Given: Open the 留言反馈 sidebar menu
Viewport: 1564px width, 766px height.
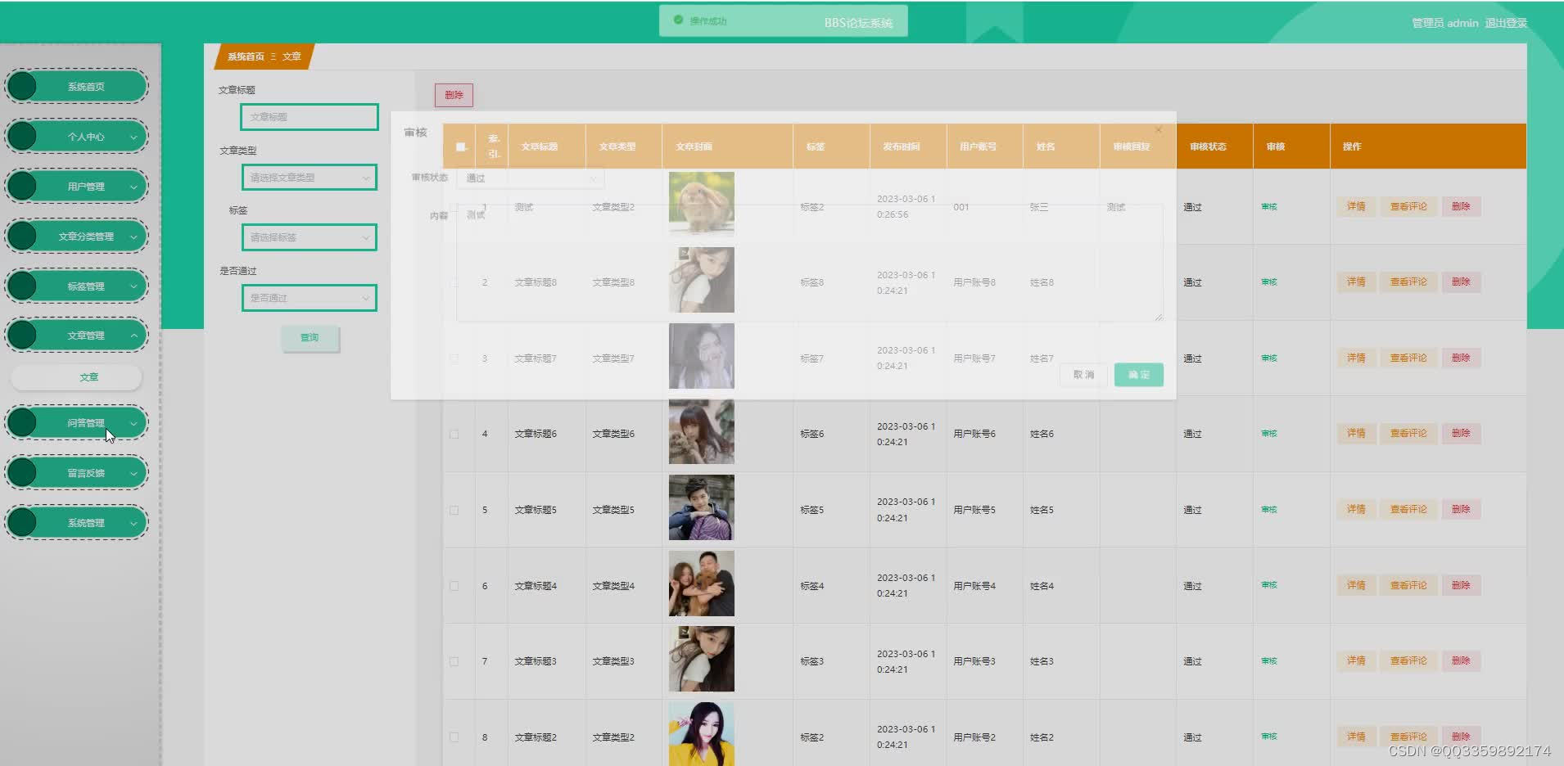Looking at the screenshot, I should 77,473.
